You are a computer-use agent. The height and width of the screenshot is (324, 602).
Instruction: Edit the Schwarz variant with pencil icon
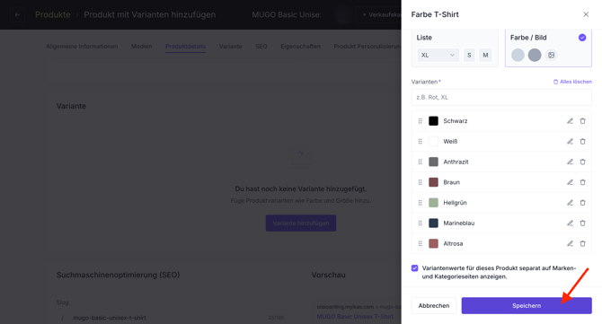tap(570, 121)
